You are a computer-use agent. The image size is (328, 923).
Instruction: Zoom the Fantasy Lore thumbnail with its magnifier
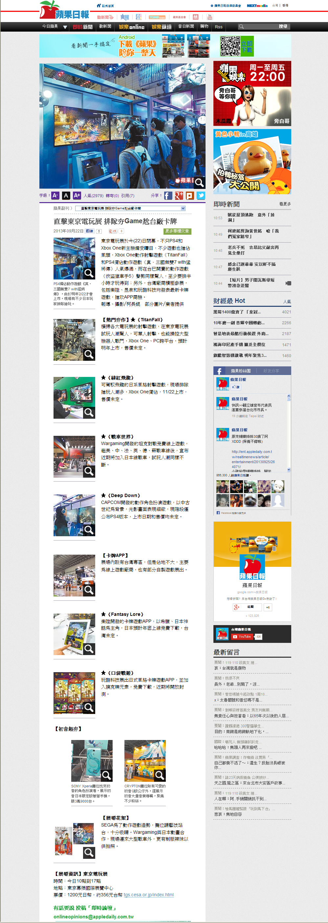pos(89,649)
